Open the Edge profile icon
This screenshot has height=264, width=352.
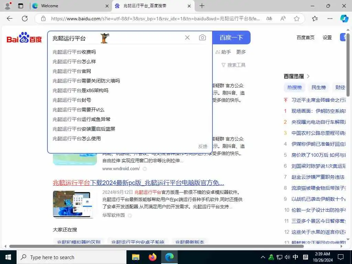(8, 6)
